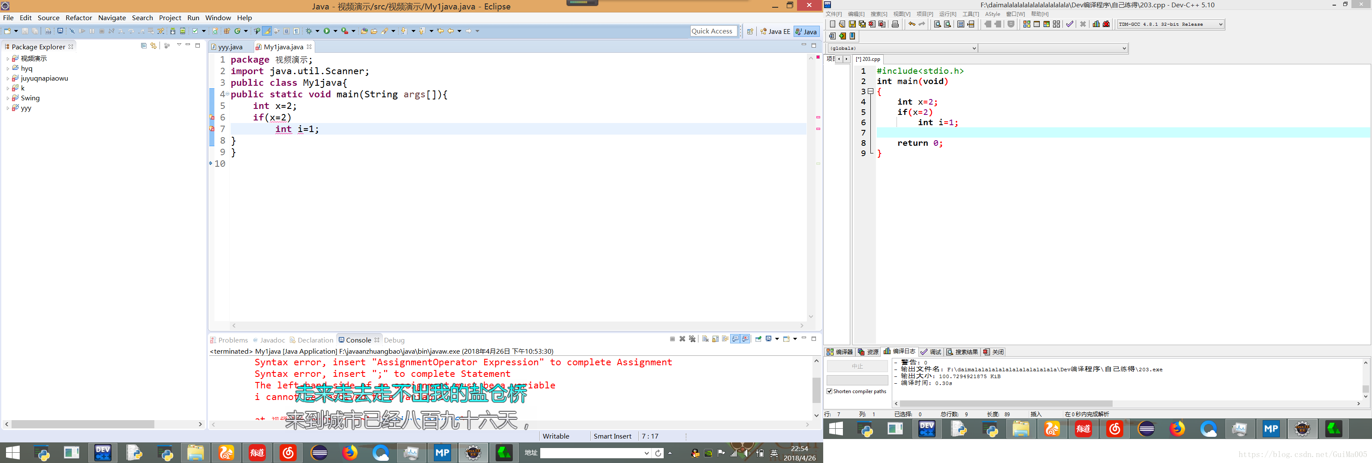Screen dimensions: 1372x463
Task: Open Eclipse's Navigate menu
Action: [112, 18]
